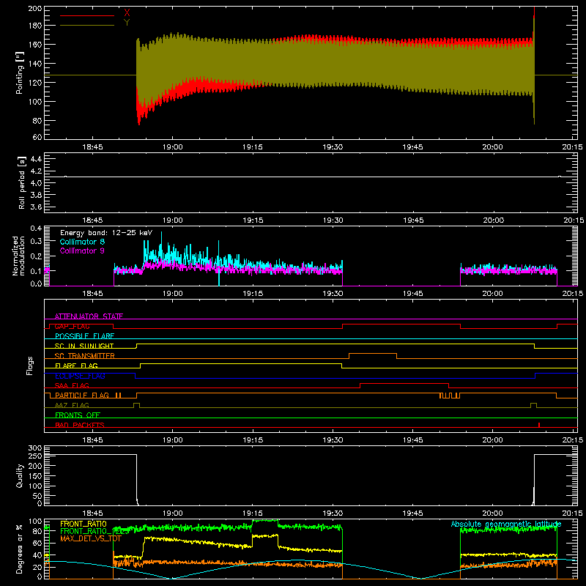Screen dimensions: 586x586
Task: Select the Roll period axis title
Action: coord(22,182)
